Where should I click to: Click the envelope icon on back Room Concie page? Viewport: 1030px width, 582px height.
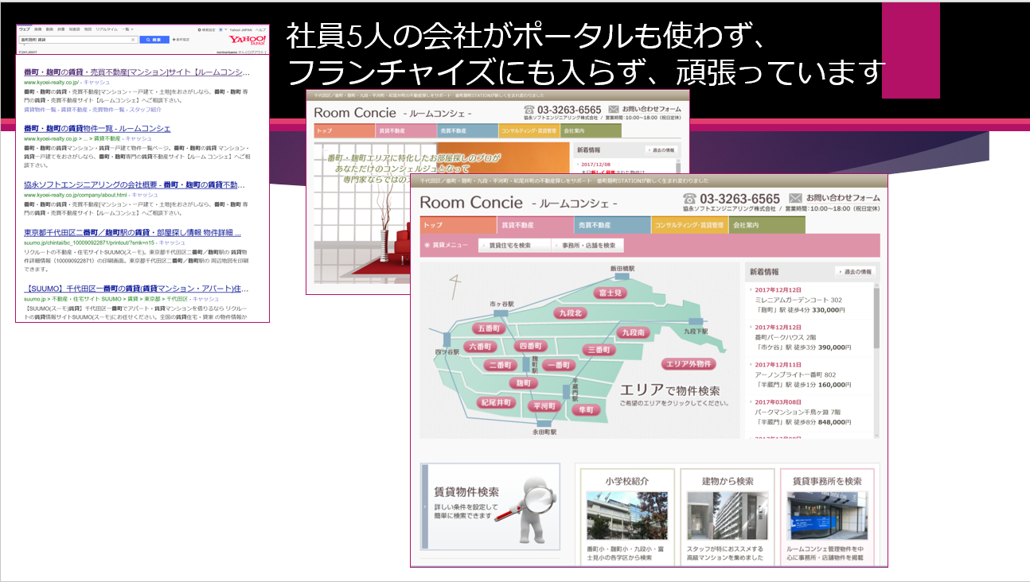click(614, 109)
